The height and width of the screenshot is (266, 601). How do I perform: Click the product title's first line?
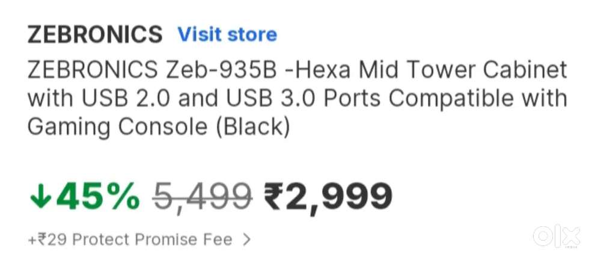(297, 70)
